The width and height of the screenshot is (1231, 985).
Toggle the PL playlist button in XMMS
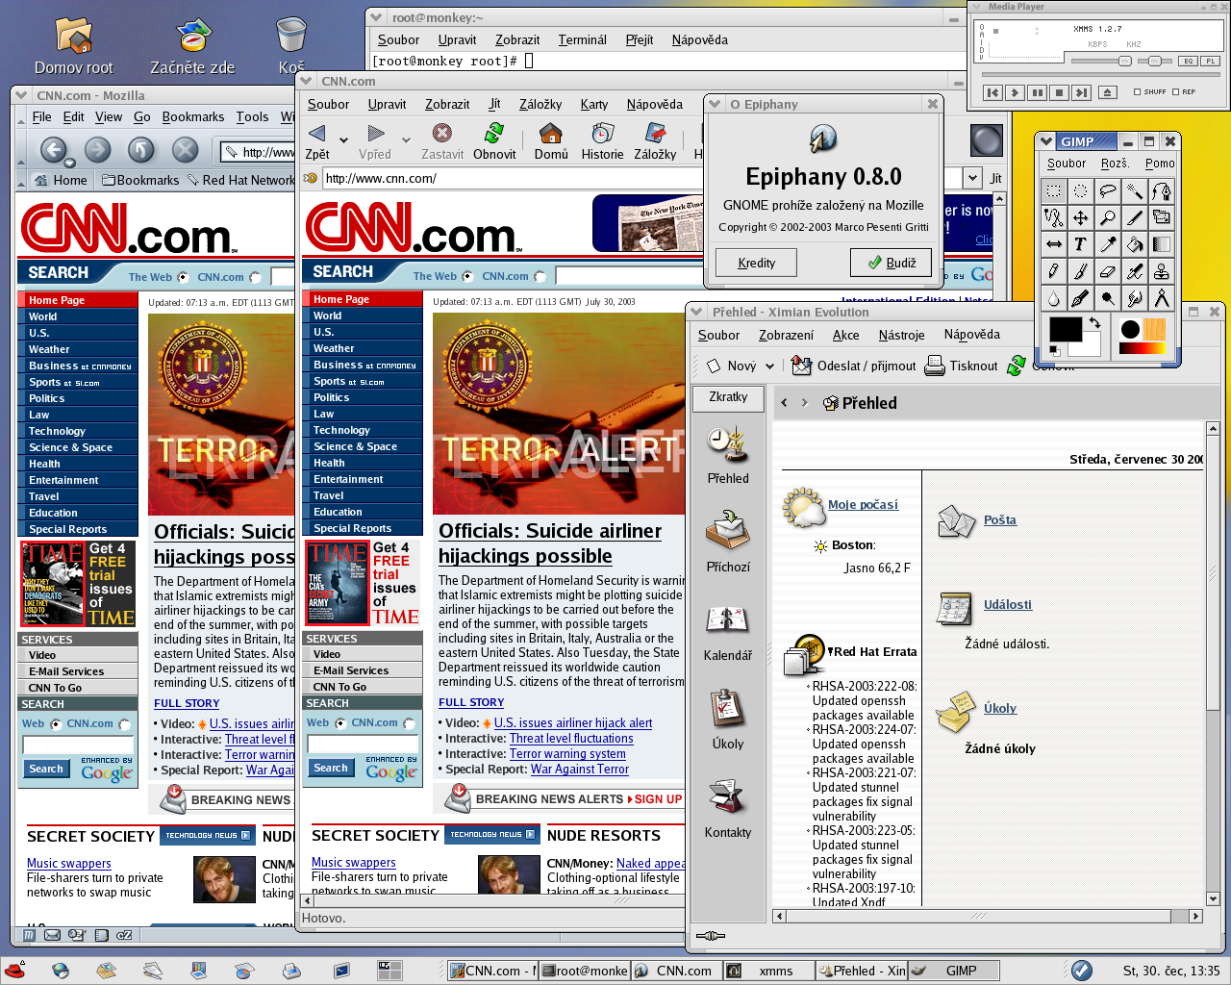tap(1209, 61)
